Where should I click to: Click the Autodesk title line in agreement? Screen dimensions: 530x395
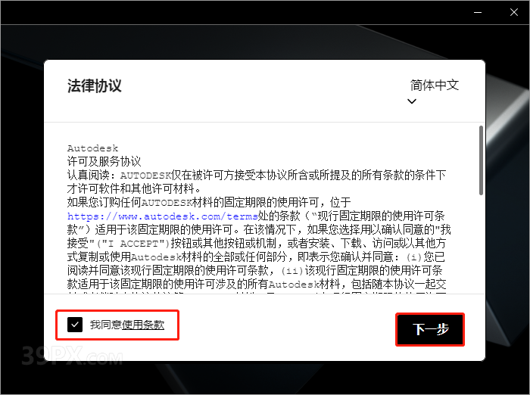click(92, 148)
